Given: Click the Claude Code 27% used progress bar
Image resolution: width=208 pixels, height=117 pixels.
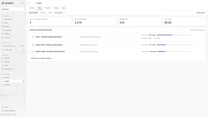Looking at the screenshot, I should click(174, 45).
